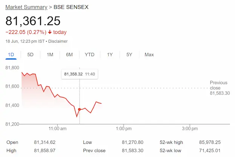Screen dimensions: 235x157
Task: View the 1Y chart range
Action: click(110, 55)
